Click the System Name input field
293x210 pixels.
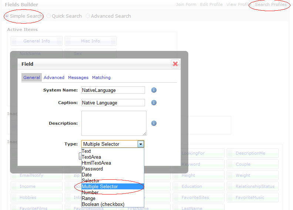click(113, 90)
